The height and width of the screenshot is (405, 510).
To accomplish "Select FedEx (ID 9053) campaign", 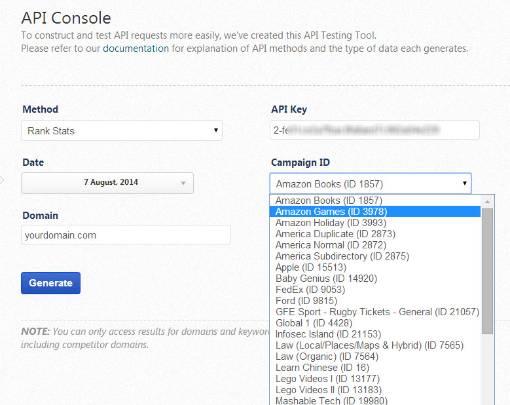I will pyautogui.click(x=311, y=290).
